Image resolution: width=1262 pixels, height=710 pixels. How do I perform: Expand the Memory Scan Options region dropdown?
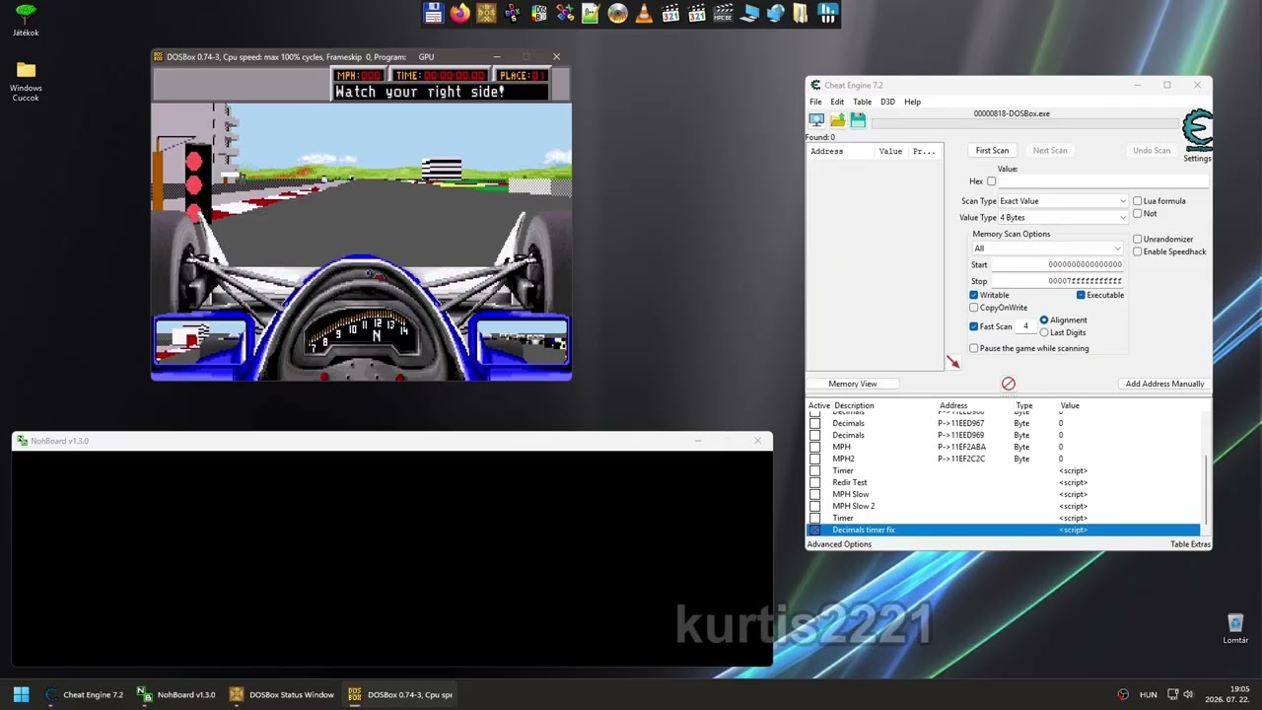coord(1047,248)
